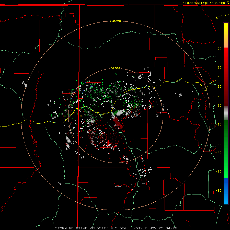
Task: Click the 30 value on velocity scale
Action: 220,87
